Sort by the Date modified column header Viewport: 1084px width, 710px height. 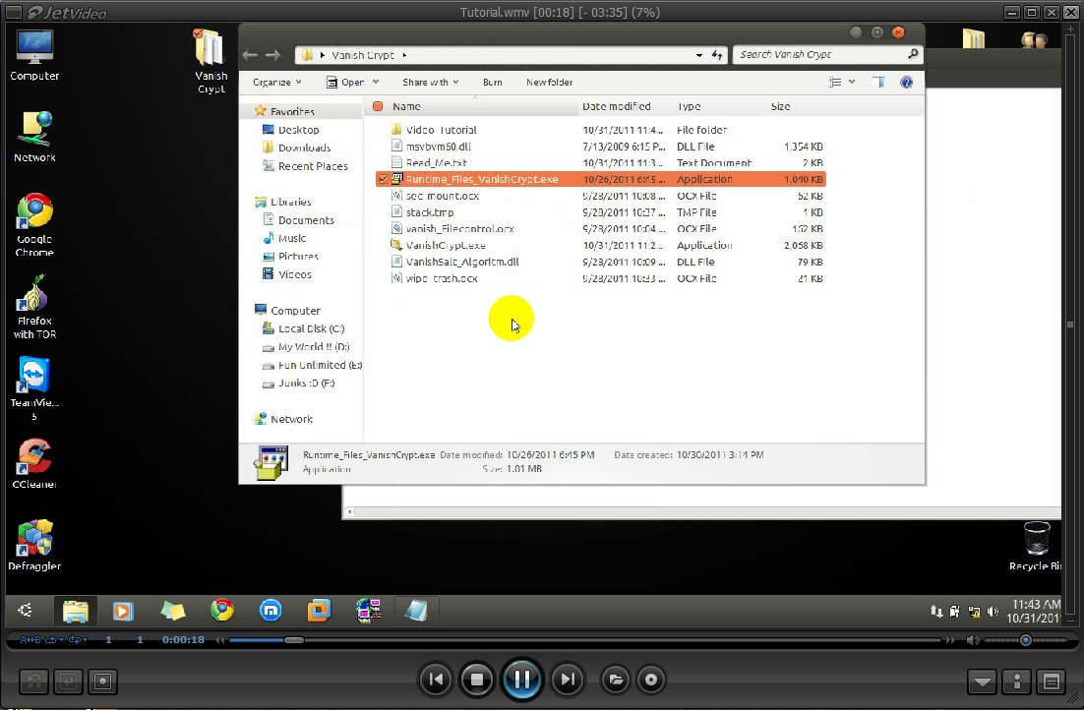click(616, 106)
